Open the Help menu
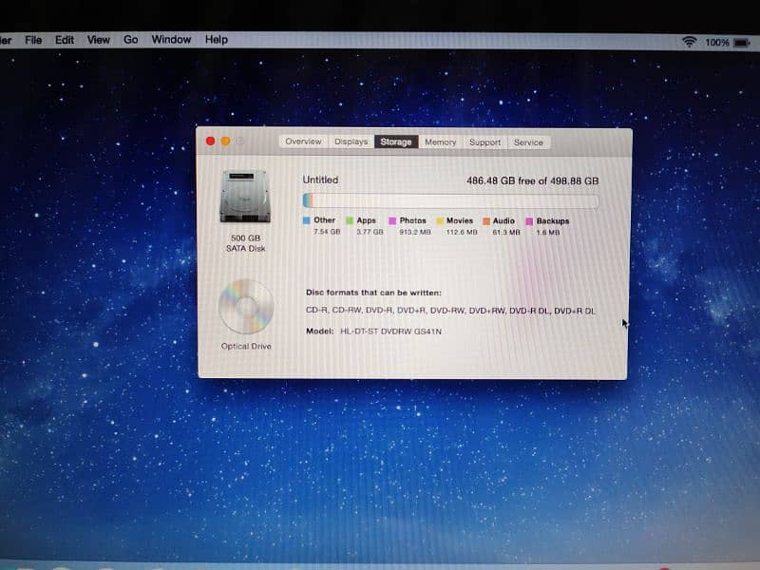Screen dimensions: 760x570 [x=217, y=40]
